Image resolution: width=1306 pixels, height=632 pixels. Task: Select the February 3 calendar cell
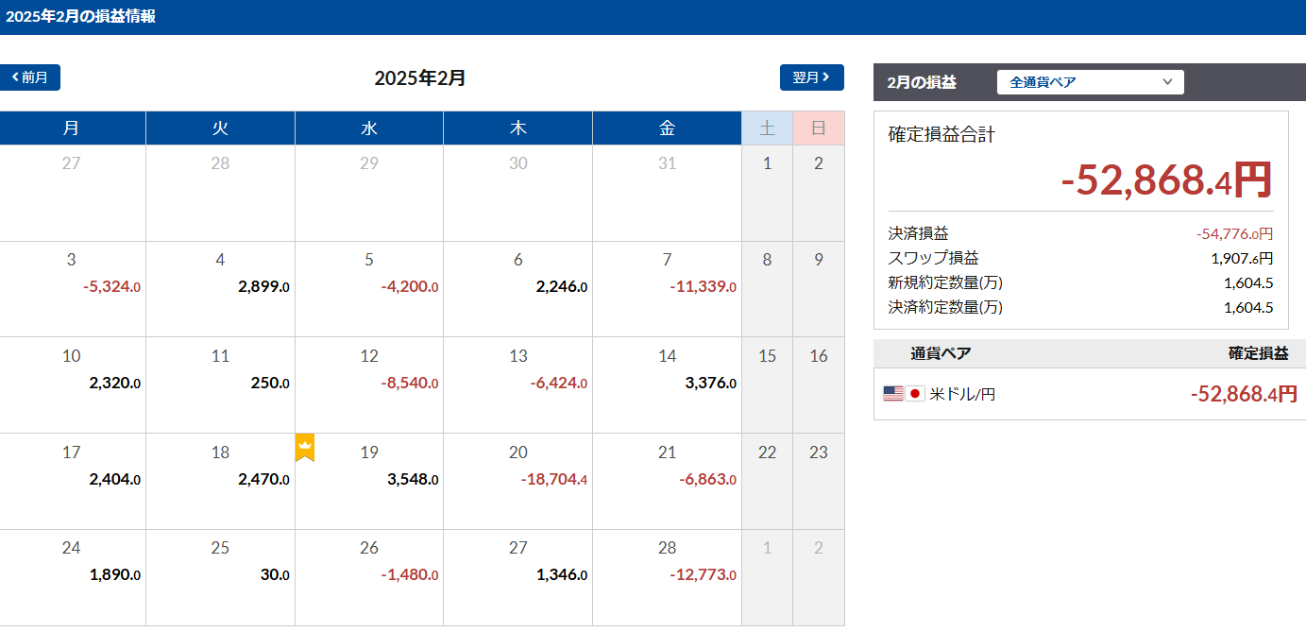73,288
